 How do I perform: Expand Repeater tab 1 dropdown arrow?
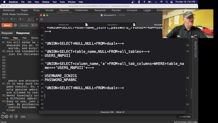(x=5, y=19)
